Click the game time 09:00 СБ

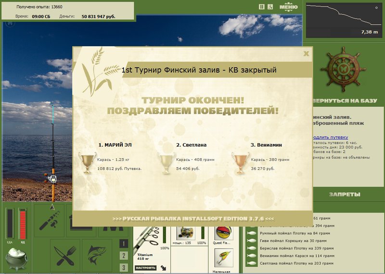tap(41, 17)
